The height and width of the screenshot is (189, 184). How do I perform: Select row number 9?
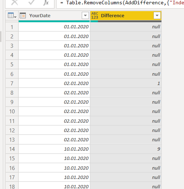pyautogui.click(x=12, y=102)
